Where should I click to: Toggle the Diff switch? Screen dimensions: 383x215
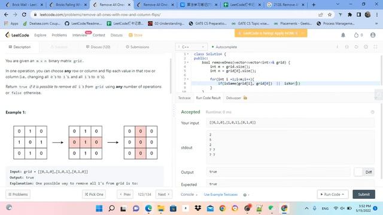(363, 172)
